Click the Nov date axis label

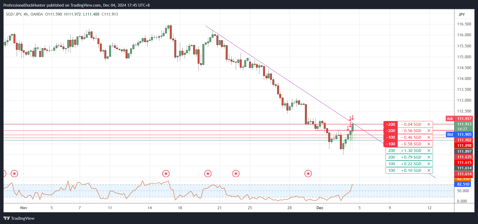point(24,208)
